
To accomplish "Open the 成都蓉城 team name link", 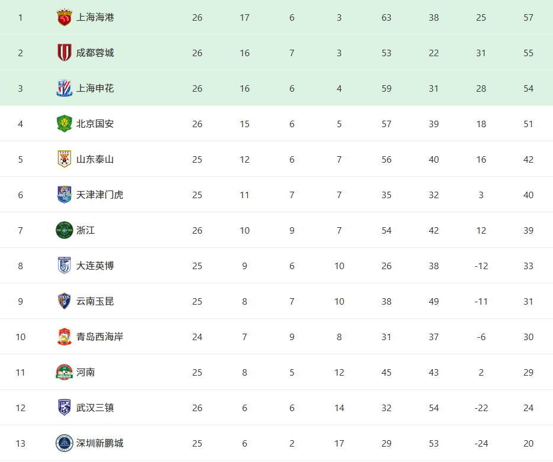I will pos(95,53).
